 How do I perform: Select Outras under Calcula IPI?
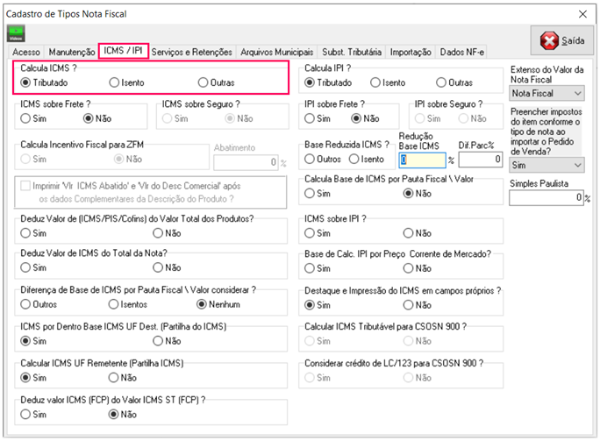pos(440,82)
